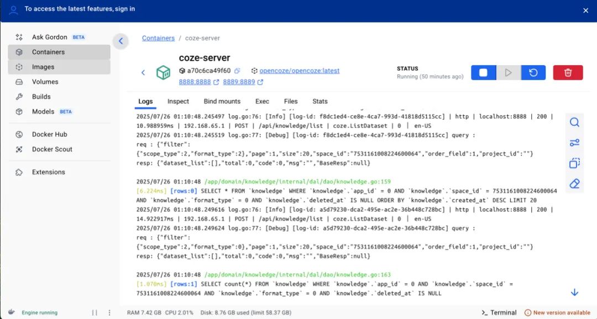Viewport: 597px width, 319px height.
Task: Click the RAM 7.42 GB readout
Action: (144, 312)
